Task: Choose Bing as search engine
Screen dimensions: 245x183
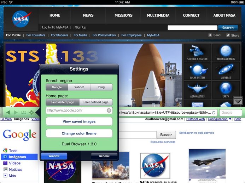Action: [101, 87]
